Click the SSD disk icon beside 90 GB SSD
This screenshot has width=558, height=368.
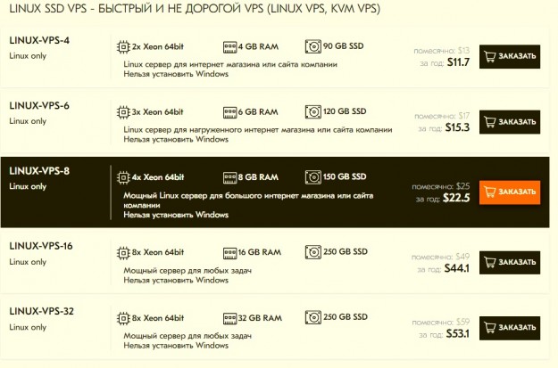tap(312, 45)
